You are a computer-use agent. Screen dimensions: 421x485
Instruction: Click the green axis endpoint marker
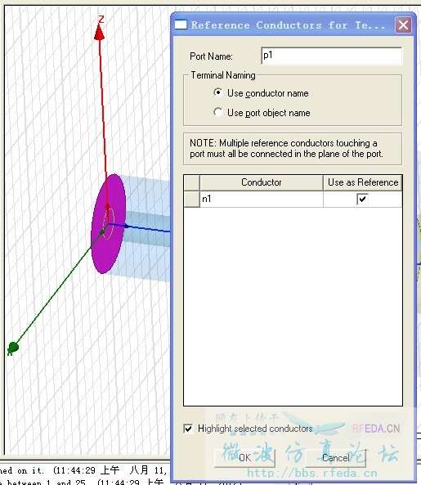(x=13, y=348)
